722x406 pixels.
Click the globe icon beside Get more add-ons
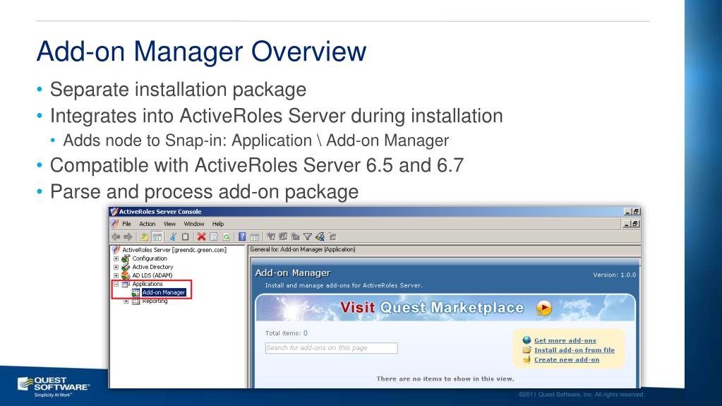tap(527, 340)
